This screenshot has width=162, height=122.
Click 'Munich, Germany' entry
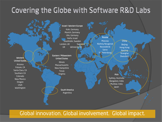72,32
